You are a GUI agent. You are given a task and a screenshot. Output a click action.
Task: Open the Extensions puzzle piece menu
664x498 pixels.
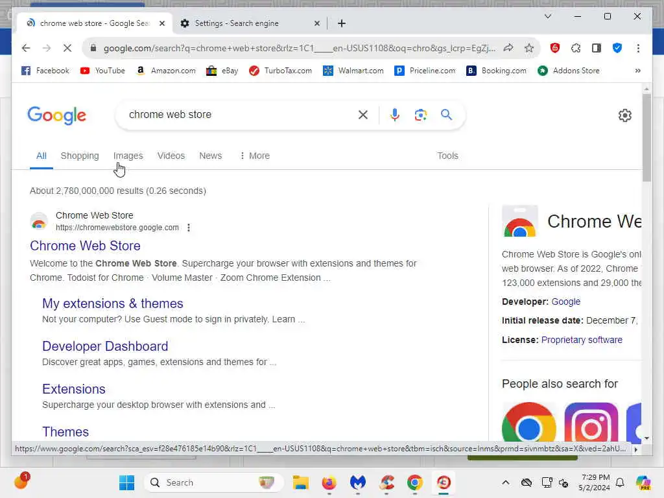click(x=576, y=48)
